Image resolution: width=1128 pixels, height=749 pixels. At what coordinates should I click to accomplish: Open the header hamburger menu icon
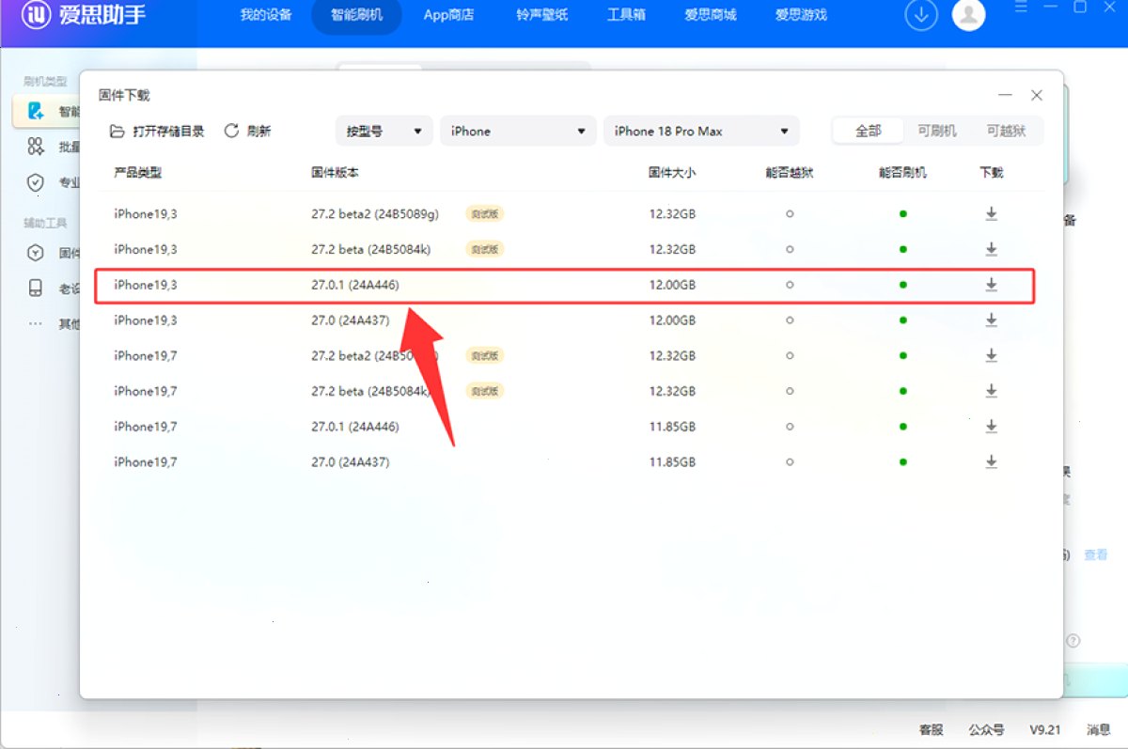1022,7
